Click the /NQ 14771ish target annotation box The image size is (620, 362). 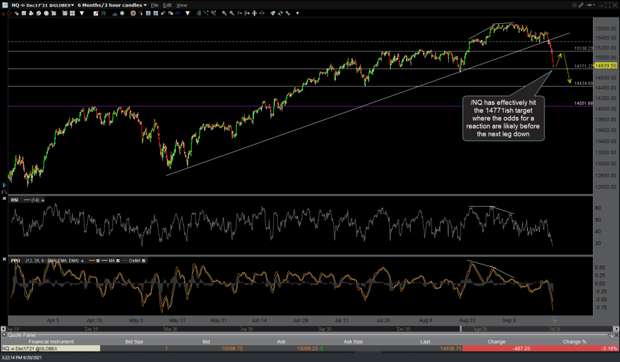pyautogui.click(x=503, y=118)
